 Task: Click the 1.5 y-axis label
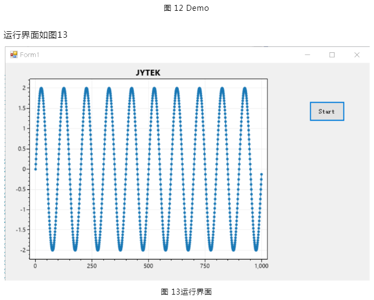tap(22, 108)
